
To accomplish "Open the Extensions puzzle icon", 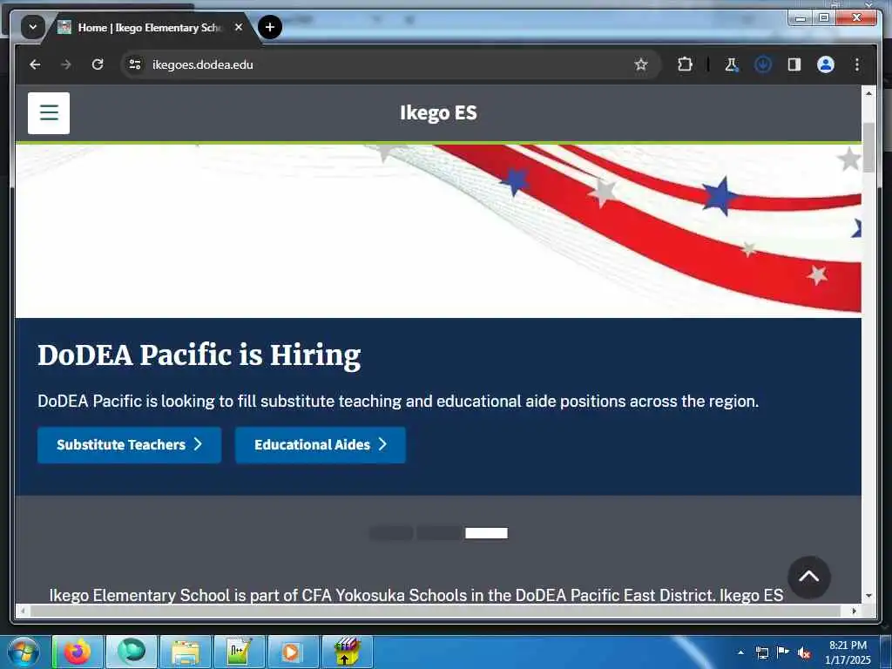I will click(685, 64).
